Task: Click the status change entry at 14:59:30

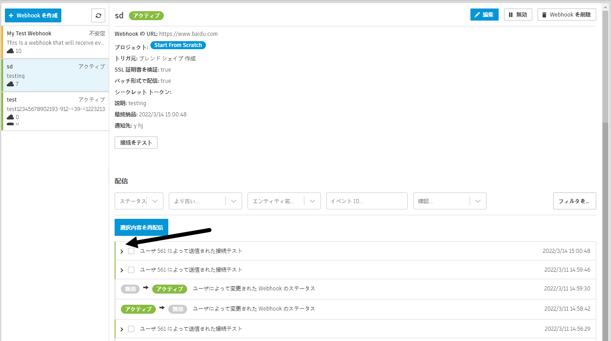Action: 355,289
